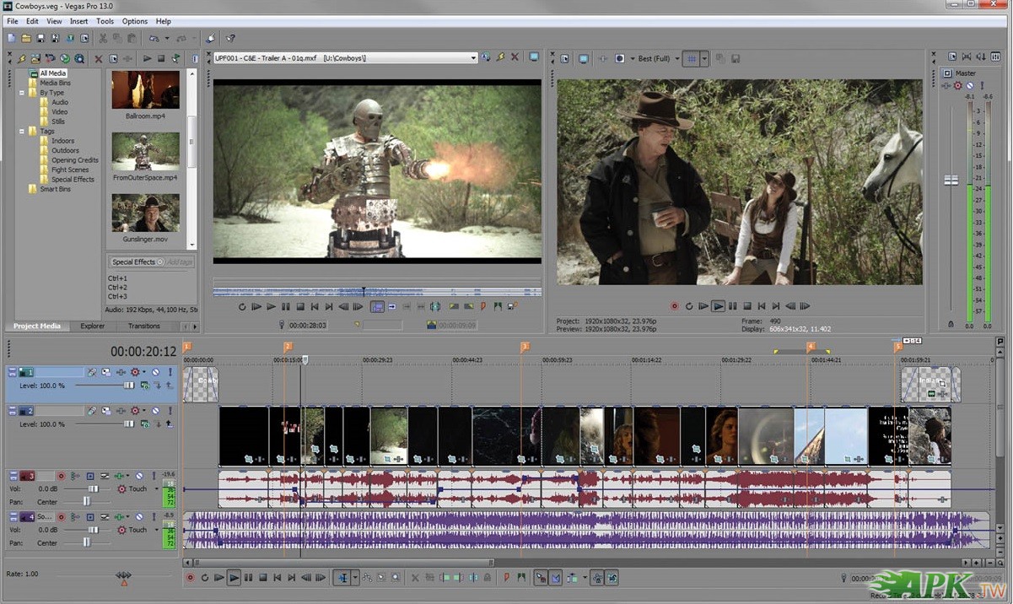The width and height of the screenshot is (1013, 604).
Task: Click the Undo arrow icon
Action: [x=154, y=38]
